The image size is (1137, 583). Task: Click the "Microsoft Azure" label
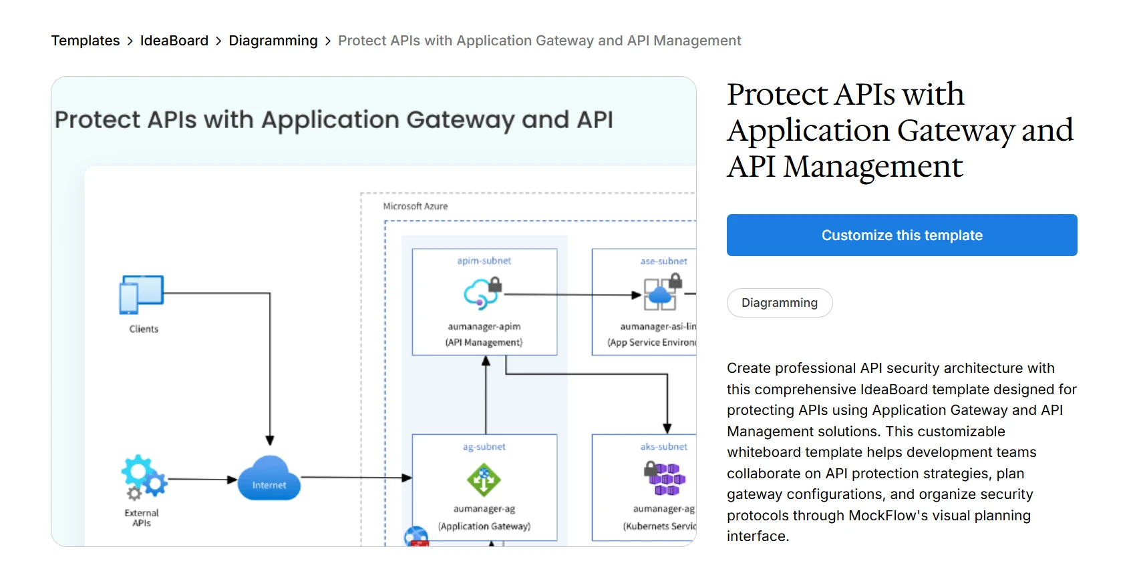[x=416, y=206]
